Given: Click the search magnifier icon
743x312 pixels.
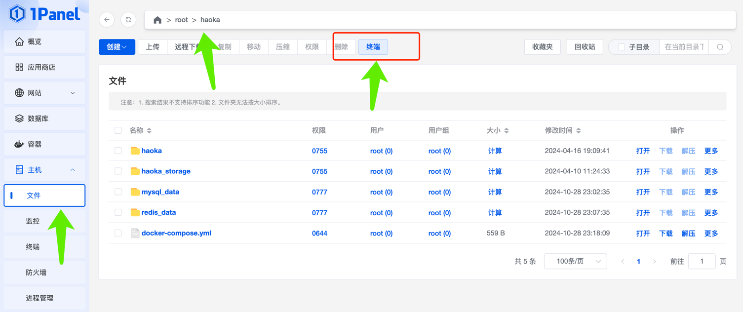Looking at the screenshot, I should (x=720, y=47).
